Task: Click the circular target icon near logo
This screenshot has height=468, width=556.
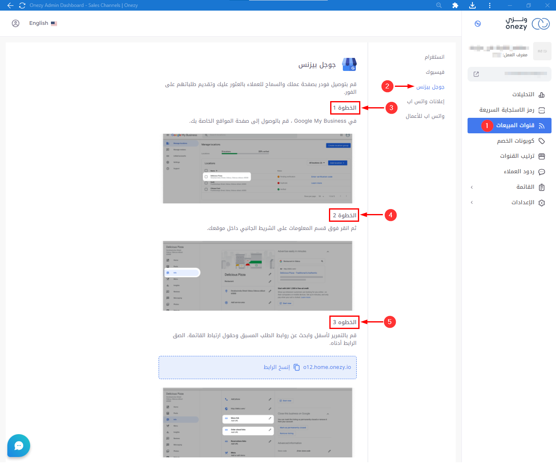Action: tap(478, 24)
